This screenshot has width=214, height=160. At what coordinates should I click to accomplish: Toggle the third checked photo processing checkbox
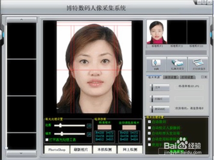[149, 133]
